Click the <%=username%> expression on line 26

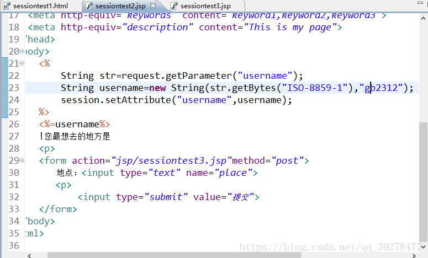tap(75, 124)
